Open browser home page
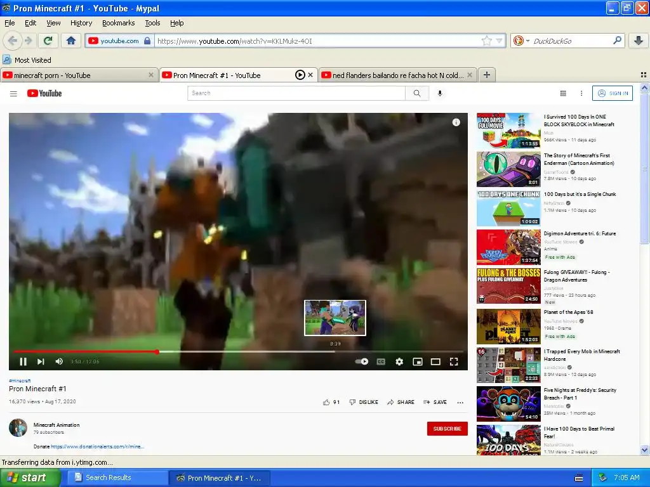The width and height of the screenshot is (650, 487). [x=71, y=41]
